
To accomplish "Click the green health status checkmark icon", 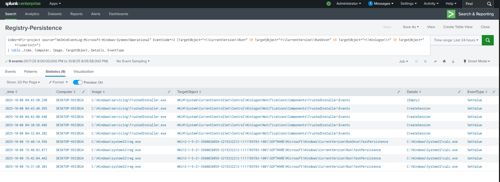I will point(328,4).
